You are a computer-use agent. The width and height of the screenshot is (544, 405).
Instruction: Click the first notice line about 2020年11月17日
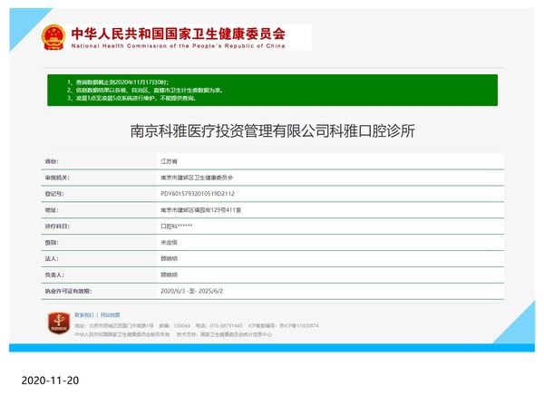point(118,82)
